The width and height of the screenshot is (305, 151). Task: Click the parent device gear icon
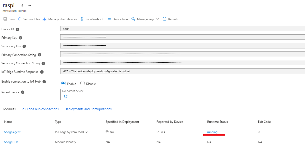pyautogui.click(x=66, y=96)
